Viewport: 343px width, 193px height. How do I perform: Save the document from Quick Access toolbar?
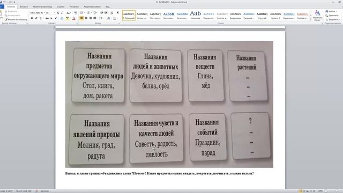tap(1, 2)
